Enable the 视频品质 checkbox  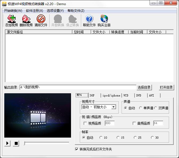[85, 123]
